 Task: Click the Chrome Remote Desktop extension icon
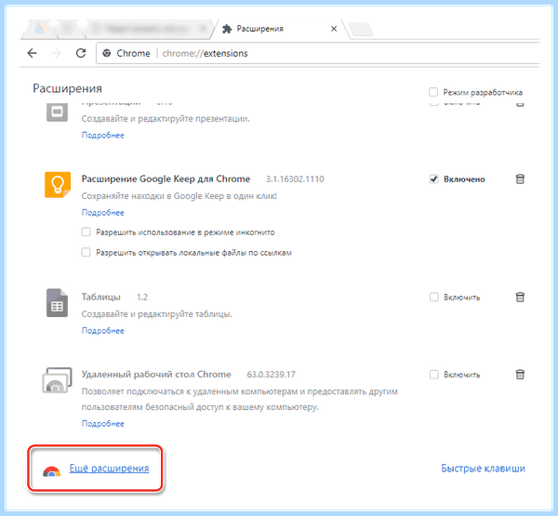click(x=57, y=380)
